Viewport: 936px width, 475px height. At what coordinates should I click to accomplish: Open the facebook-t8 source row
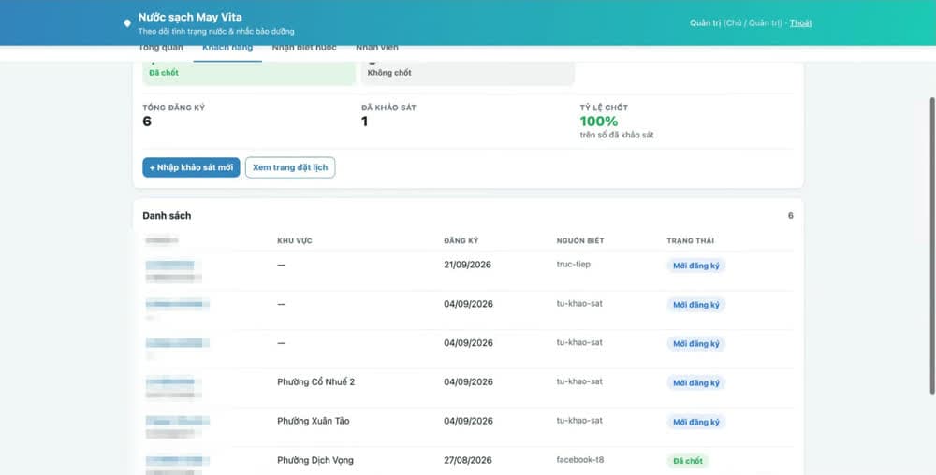coord(468,461)
